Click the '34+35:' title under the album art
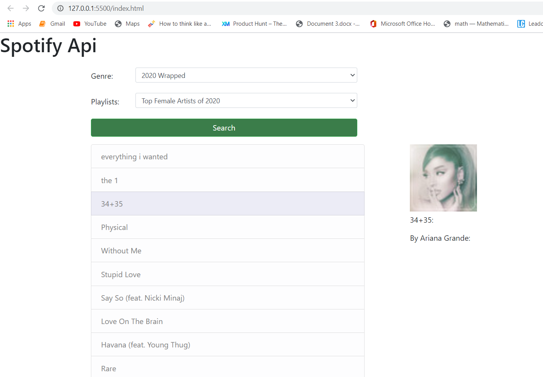The height and width of the screenshot is (377, 543). click(422, 220)
